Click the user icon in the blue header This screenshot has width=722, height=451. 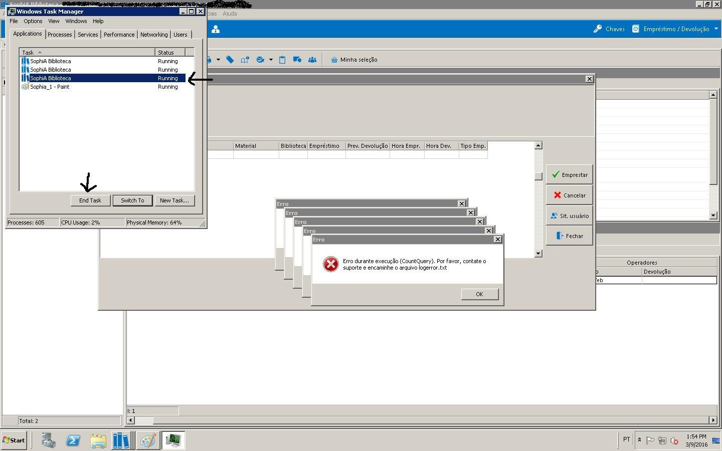216,30
